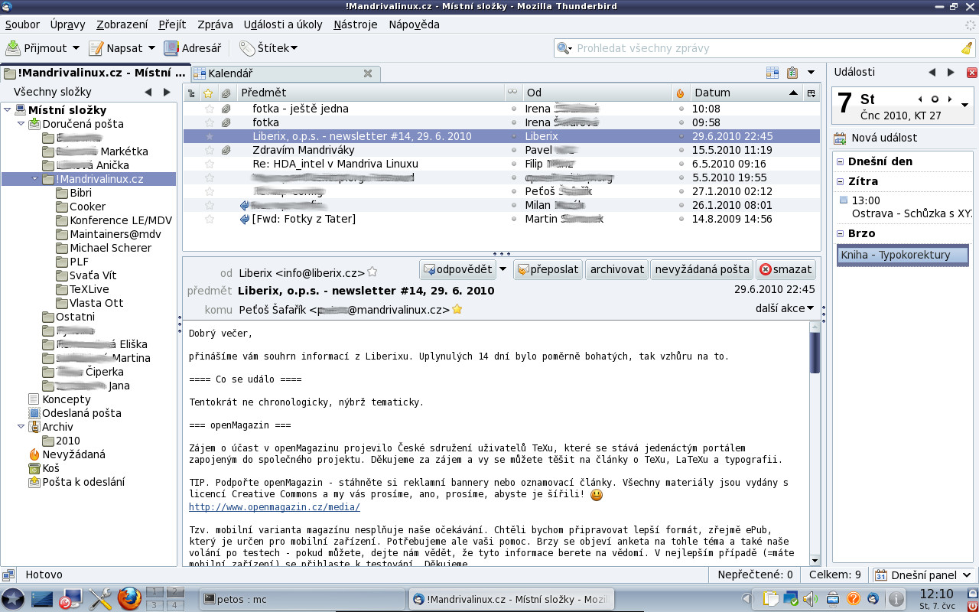Open the system tools wrench icon in the taskbar
979x612 pixels.
101,599
